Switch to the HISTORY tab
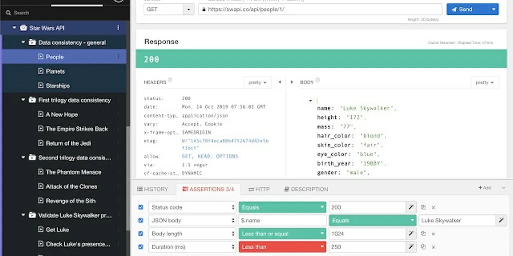Image resolution: width=513 pixels, height=256 pixels. coord(152,189)
